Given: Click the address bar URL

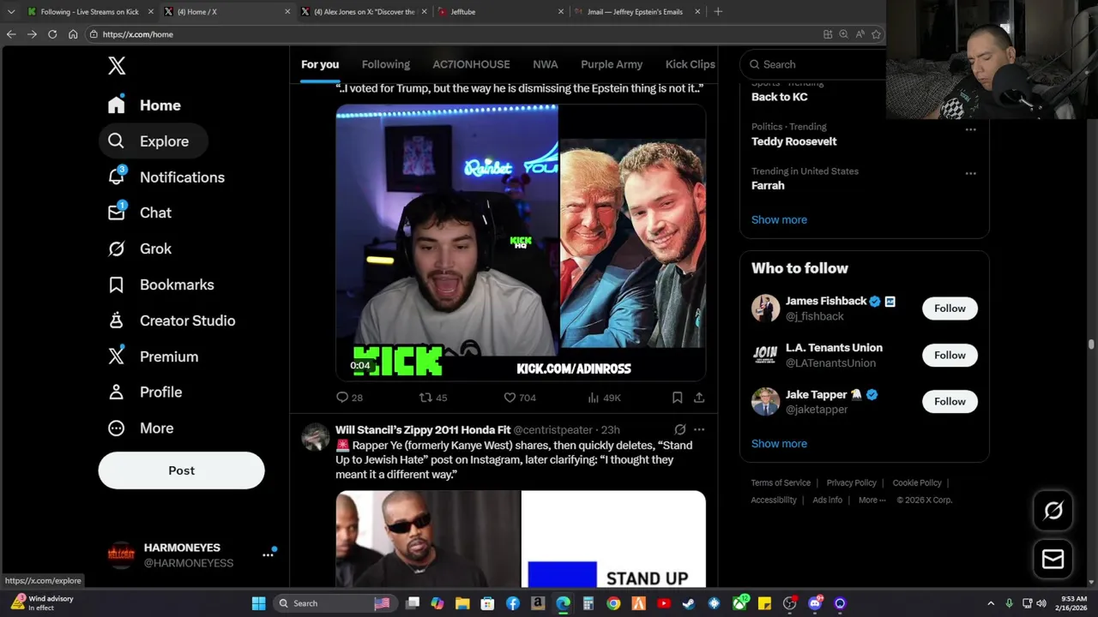Looking at the screenshot, I should (x=138, y=34).
